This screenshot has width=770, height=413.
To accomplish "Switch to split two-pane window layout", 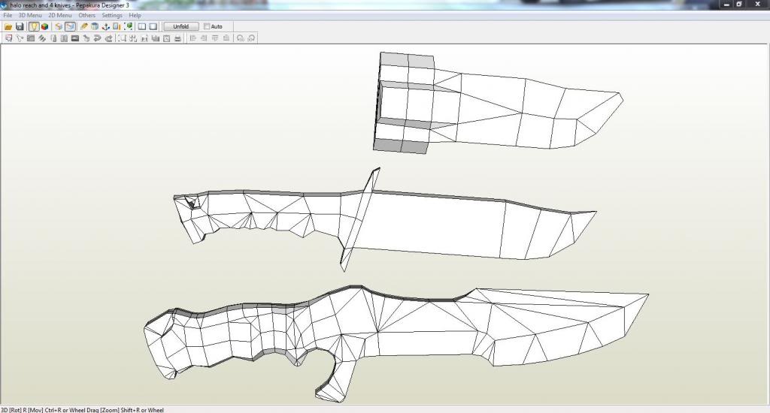I will coord(142,26).
